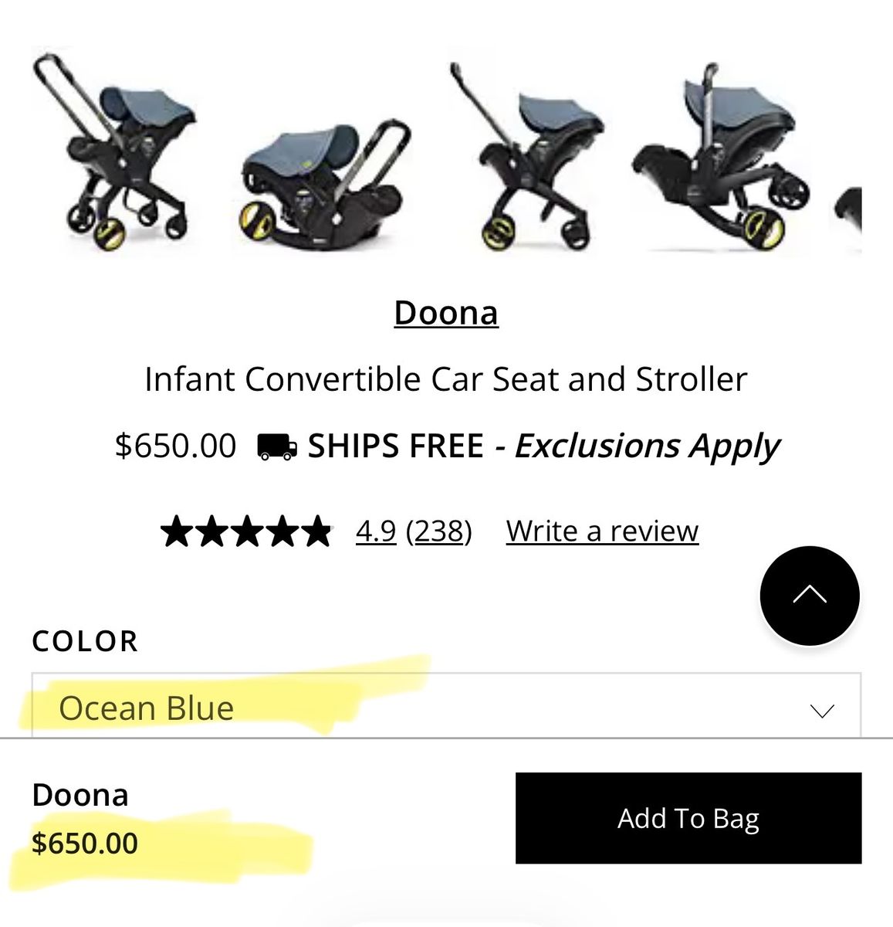Click the Infant Convertible Car Seat title

tap(446, 379)
